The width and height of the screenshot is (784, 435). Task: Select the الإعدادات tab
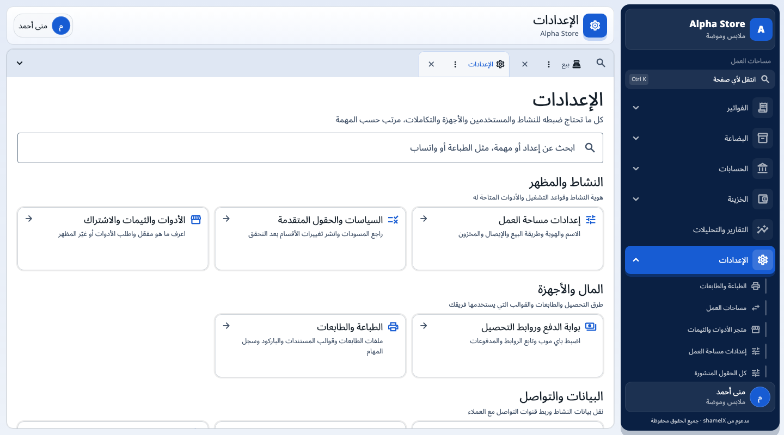pos(481,64)
